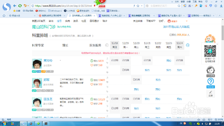Click the golden key password icon

[196, 6]
